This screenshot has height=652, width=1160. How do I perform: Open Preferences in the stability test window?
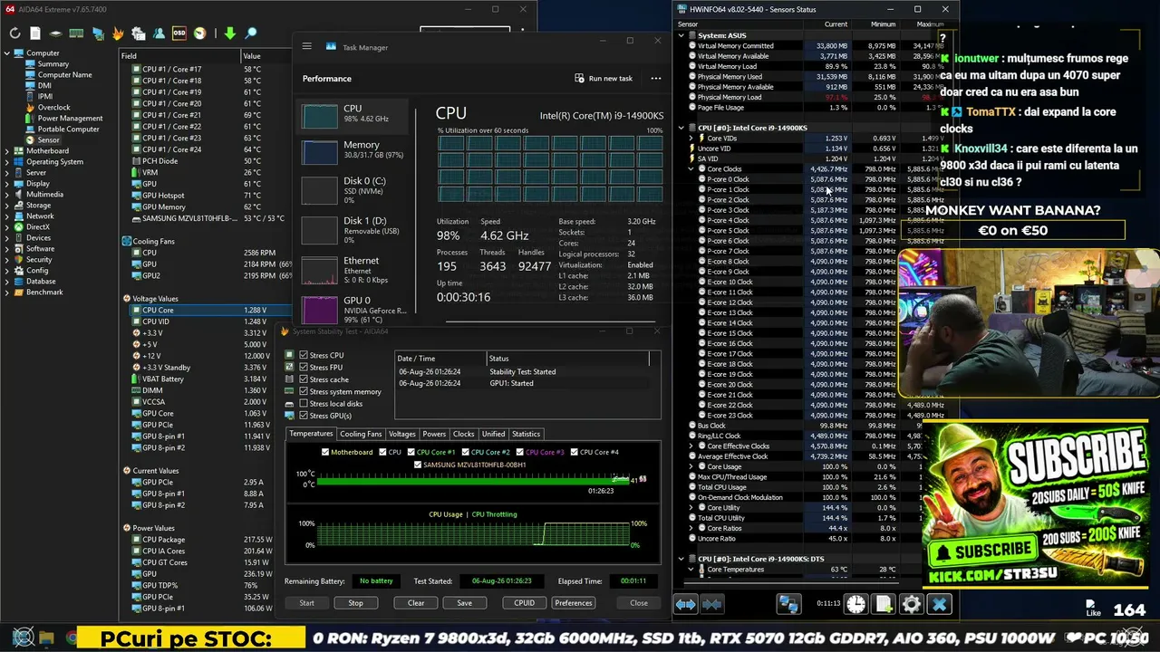[x=574, y=603]
